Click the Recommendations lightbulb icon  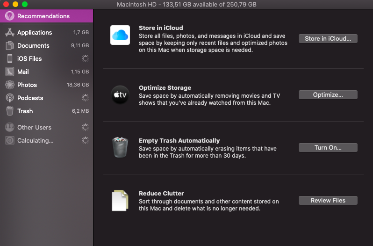[x=9, y=16]
